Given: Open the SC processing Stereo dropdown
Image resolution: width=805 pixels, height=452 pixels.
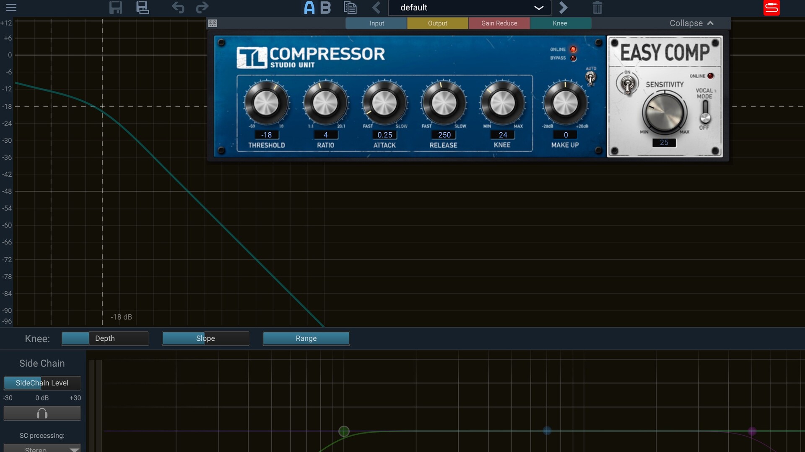Looking at the screenshot, I should click(42, 449).
